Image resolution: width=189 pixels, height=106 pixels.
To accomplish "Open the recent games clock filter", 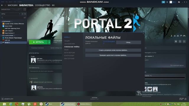I will click(22, 14).
